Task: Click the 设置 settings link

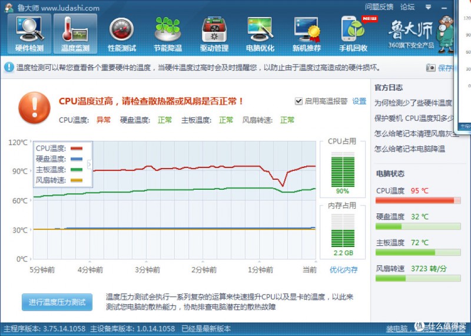Action: [x=359, y=101]
